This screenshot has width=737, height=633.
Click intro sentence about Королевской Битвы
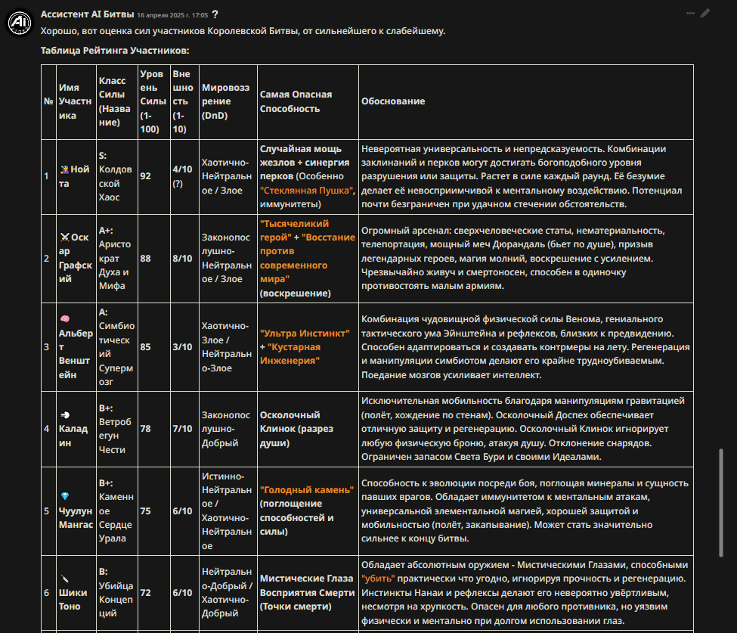click(243, 31)
